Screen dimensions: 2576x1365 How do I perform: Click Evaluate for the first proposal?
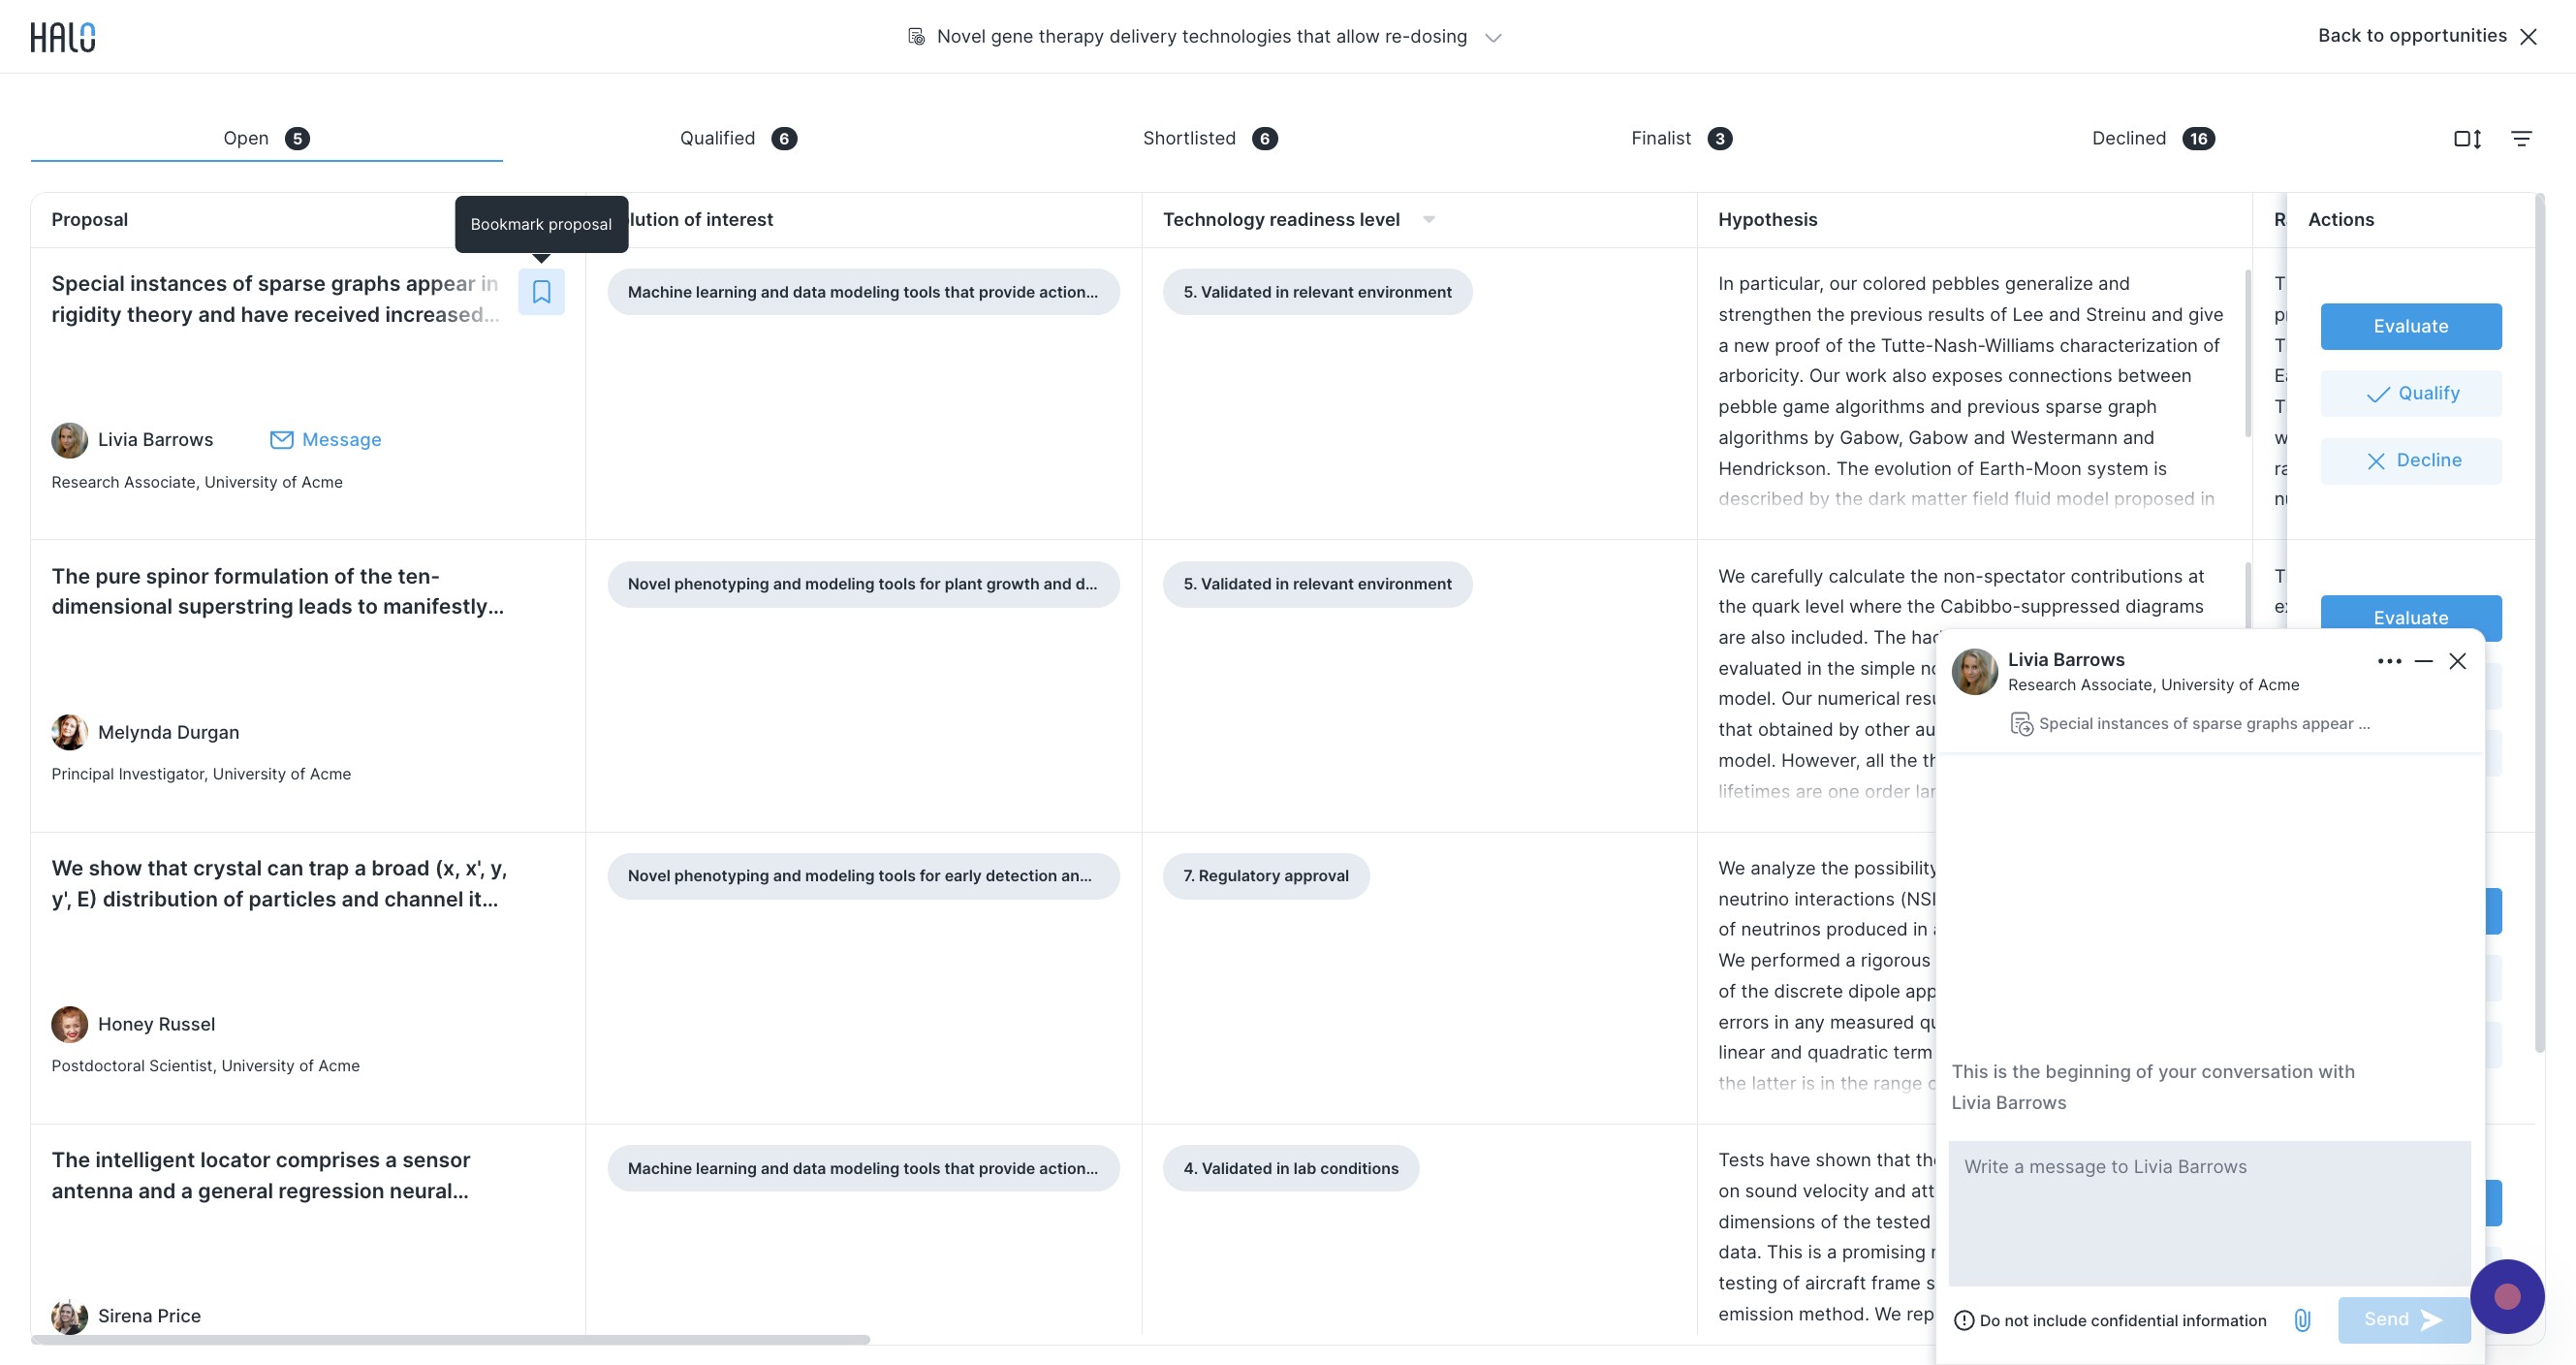[x=2410, y=327]
